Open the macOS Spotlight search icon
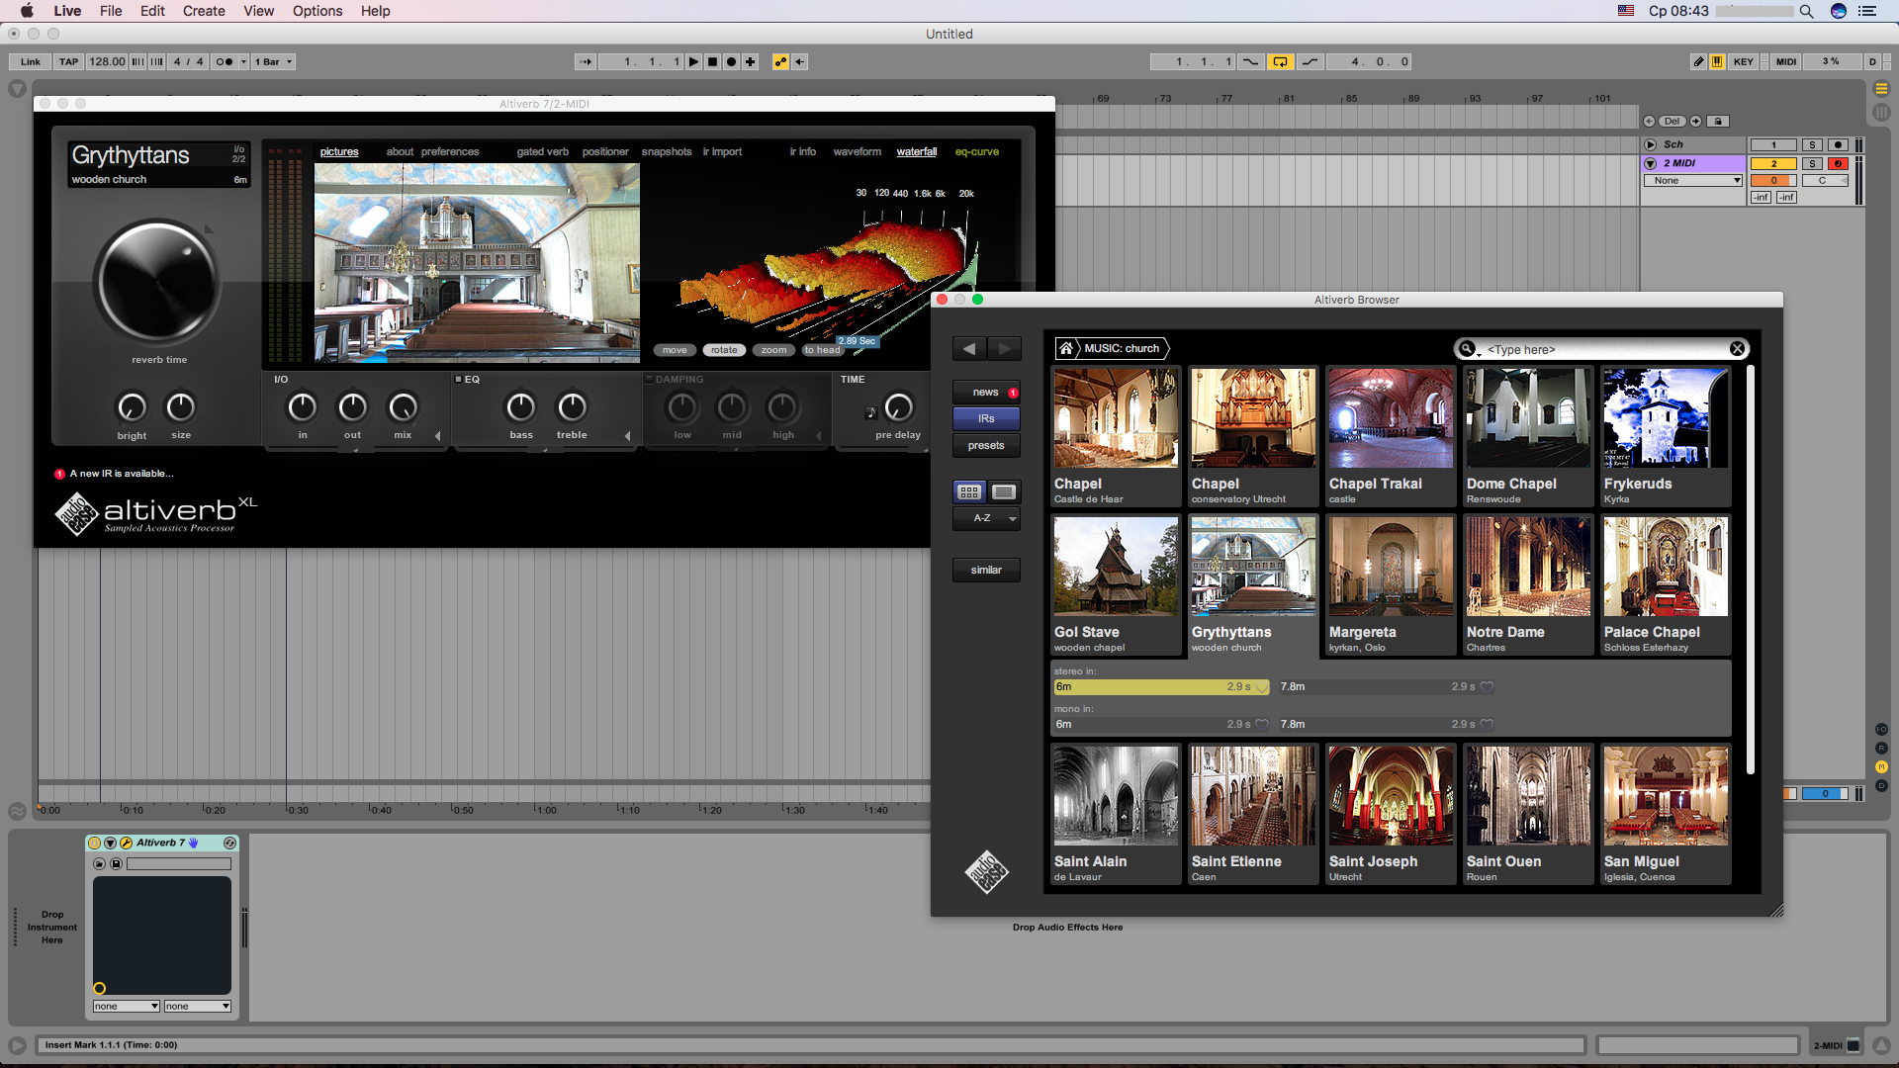The image size is (1899, 1068). pos(1806,11)
